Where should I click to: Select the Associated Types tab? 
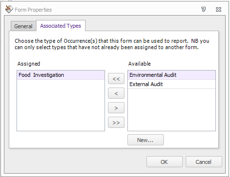point(61,26)
